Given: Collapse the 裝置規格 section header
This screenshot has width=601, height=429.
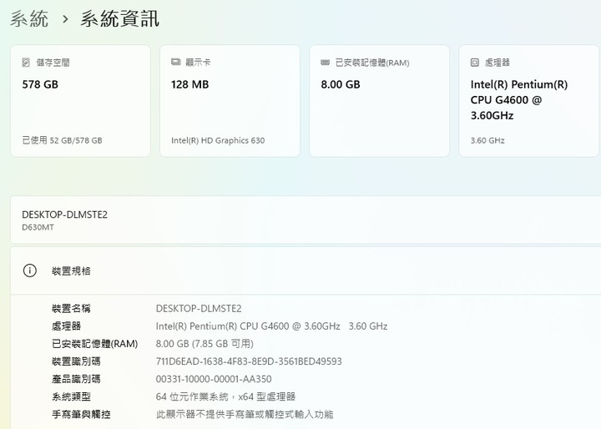Looking at the screenshot, I should [306, 270].
